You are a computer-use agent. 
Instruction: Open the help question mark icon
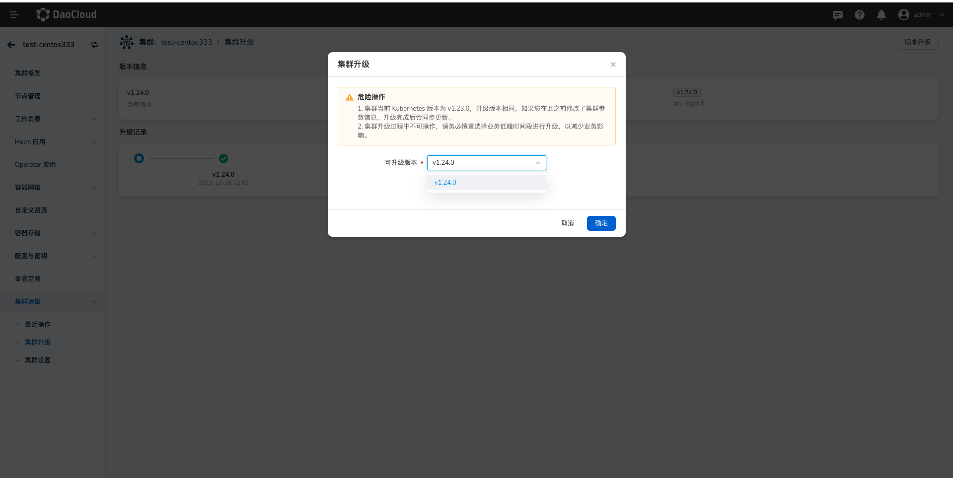click(x=859, y=15)
